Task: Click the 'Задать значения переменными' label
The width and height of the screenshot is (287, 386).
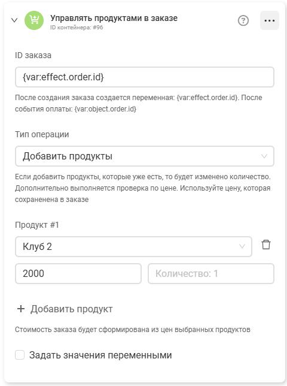Action: (100, 355)
